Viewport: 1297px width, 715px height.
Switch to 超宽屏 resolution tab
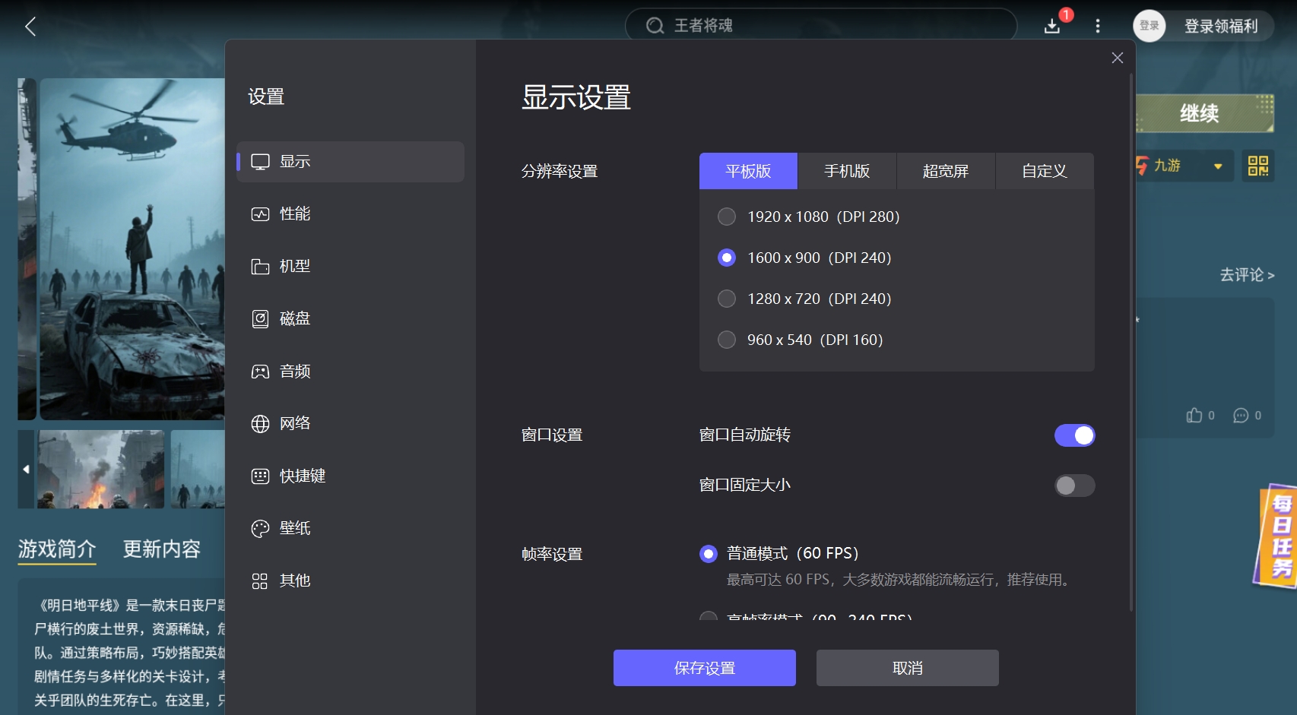(946, 171)
